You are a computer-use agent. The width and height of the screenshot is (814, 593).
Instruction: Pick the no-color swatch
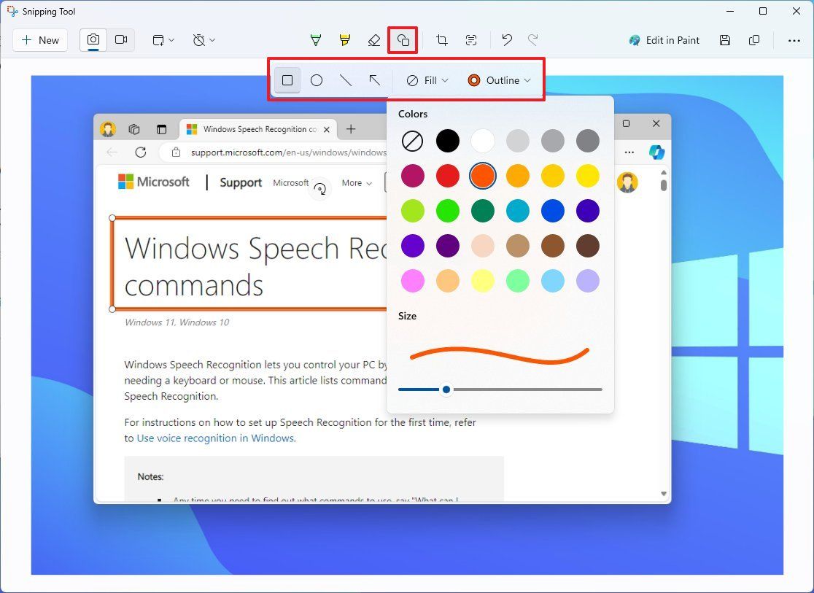tap(413, 141)
